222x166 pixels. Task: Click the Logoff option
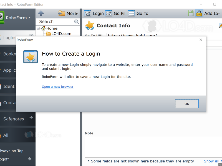4,159
